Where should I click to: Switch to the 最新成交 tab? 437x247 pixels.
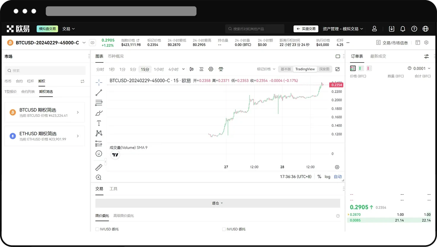click(378, 56)
